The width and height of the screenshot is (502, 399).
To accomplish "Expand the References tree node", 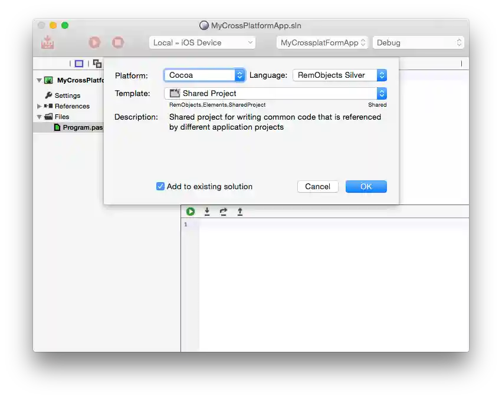I will (x=39, y=106).
